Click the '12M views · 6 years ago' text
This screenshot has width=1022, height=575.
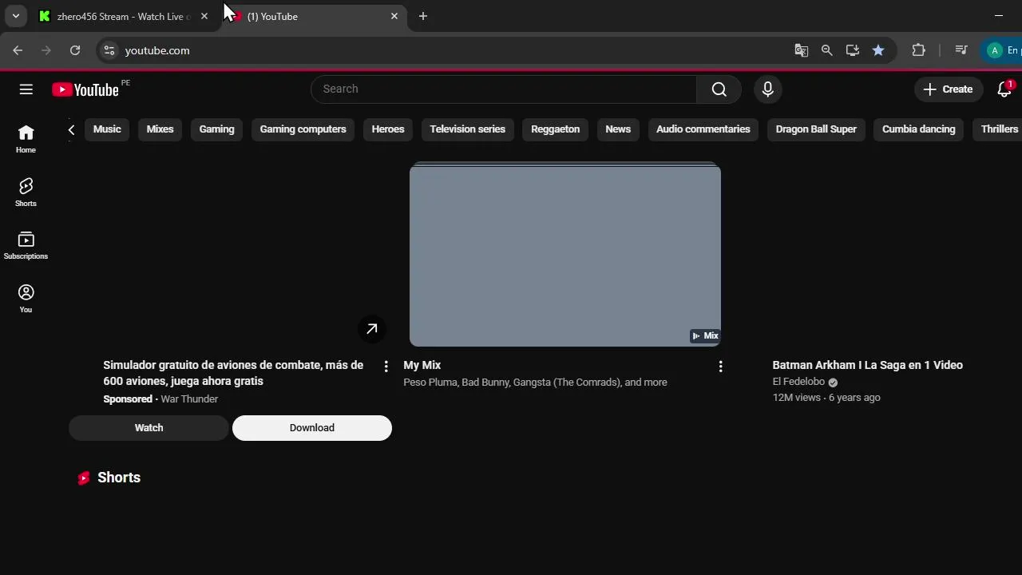tap(826, 398)
